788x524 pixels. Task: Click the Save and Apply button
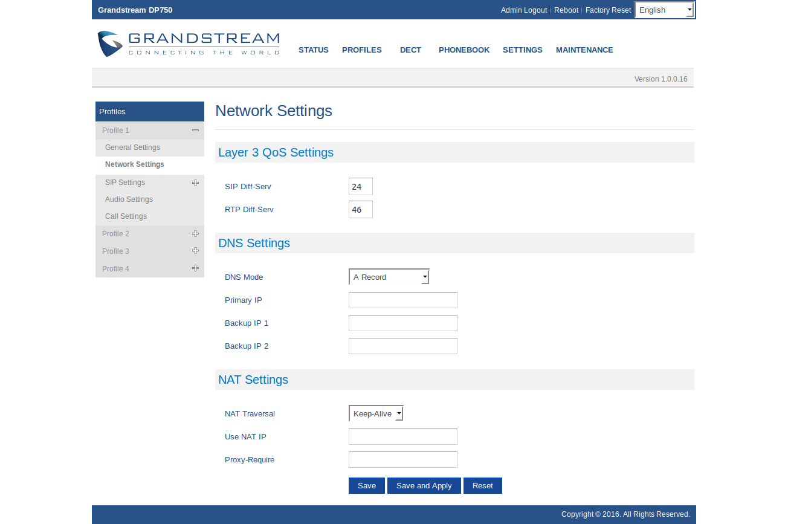[424, 486]
